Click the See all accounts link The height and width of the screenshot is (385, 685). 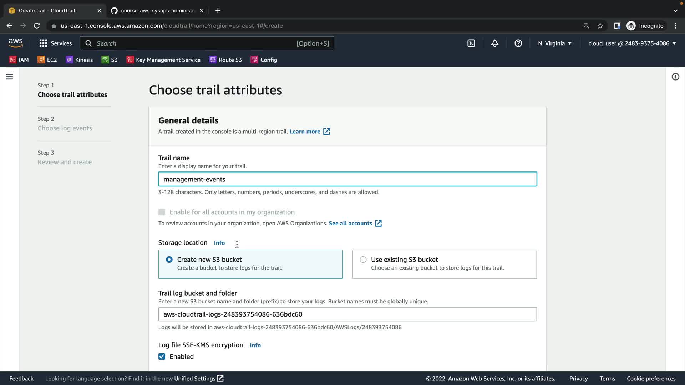click(x=350, y=223)
